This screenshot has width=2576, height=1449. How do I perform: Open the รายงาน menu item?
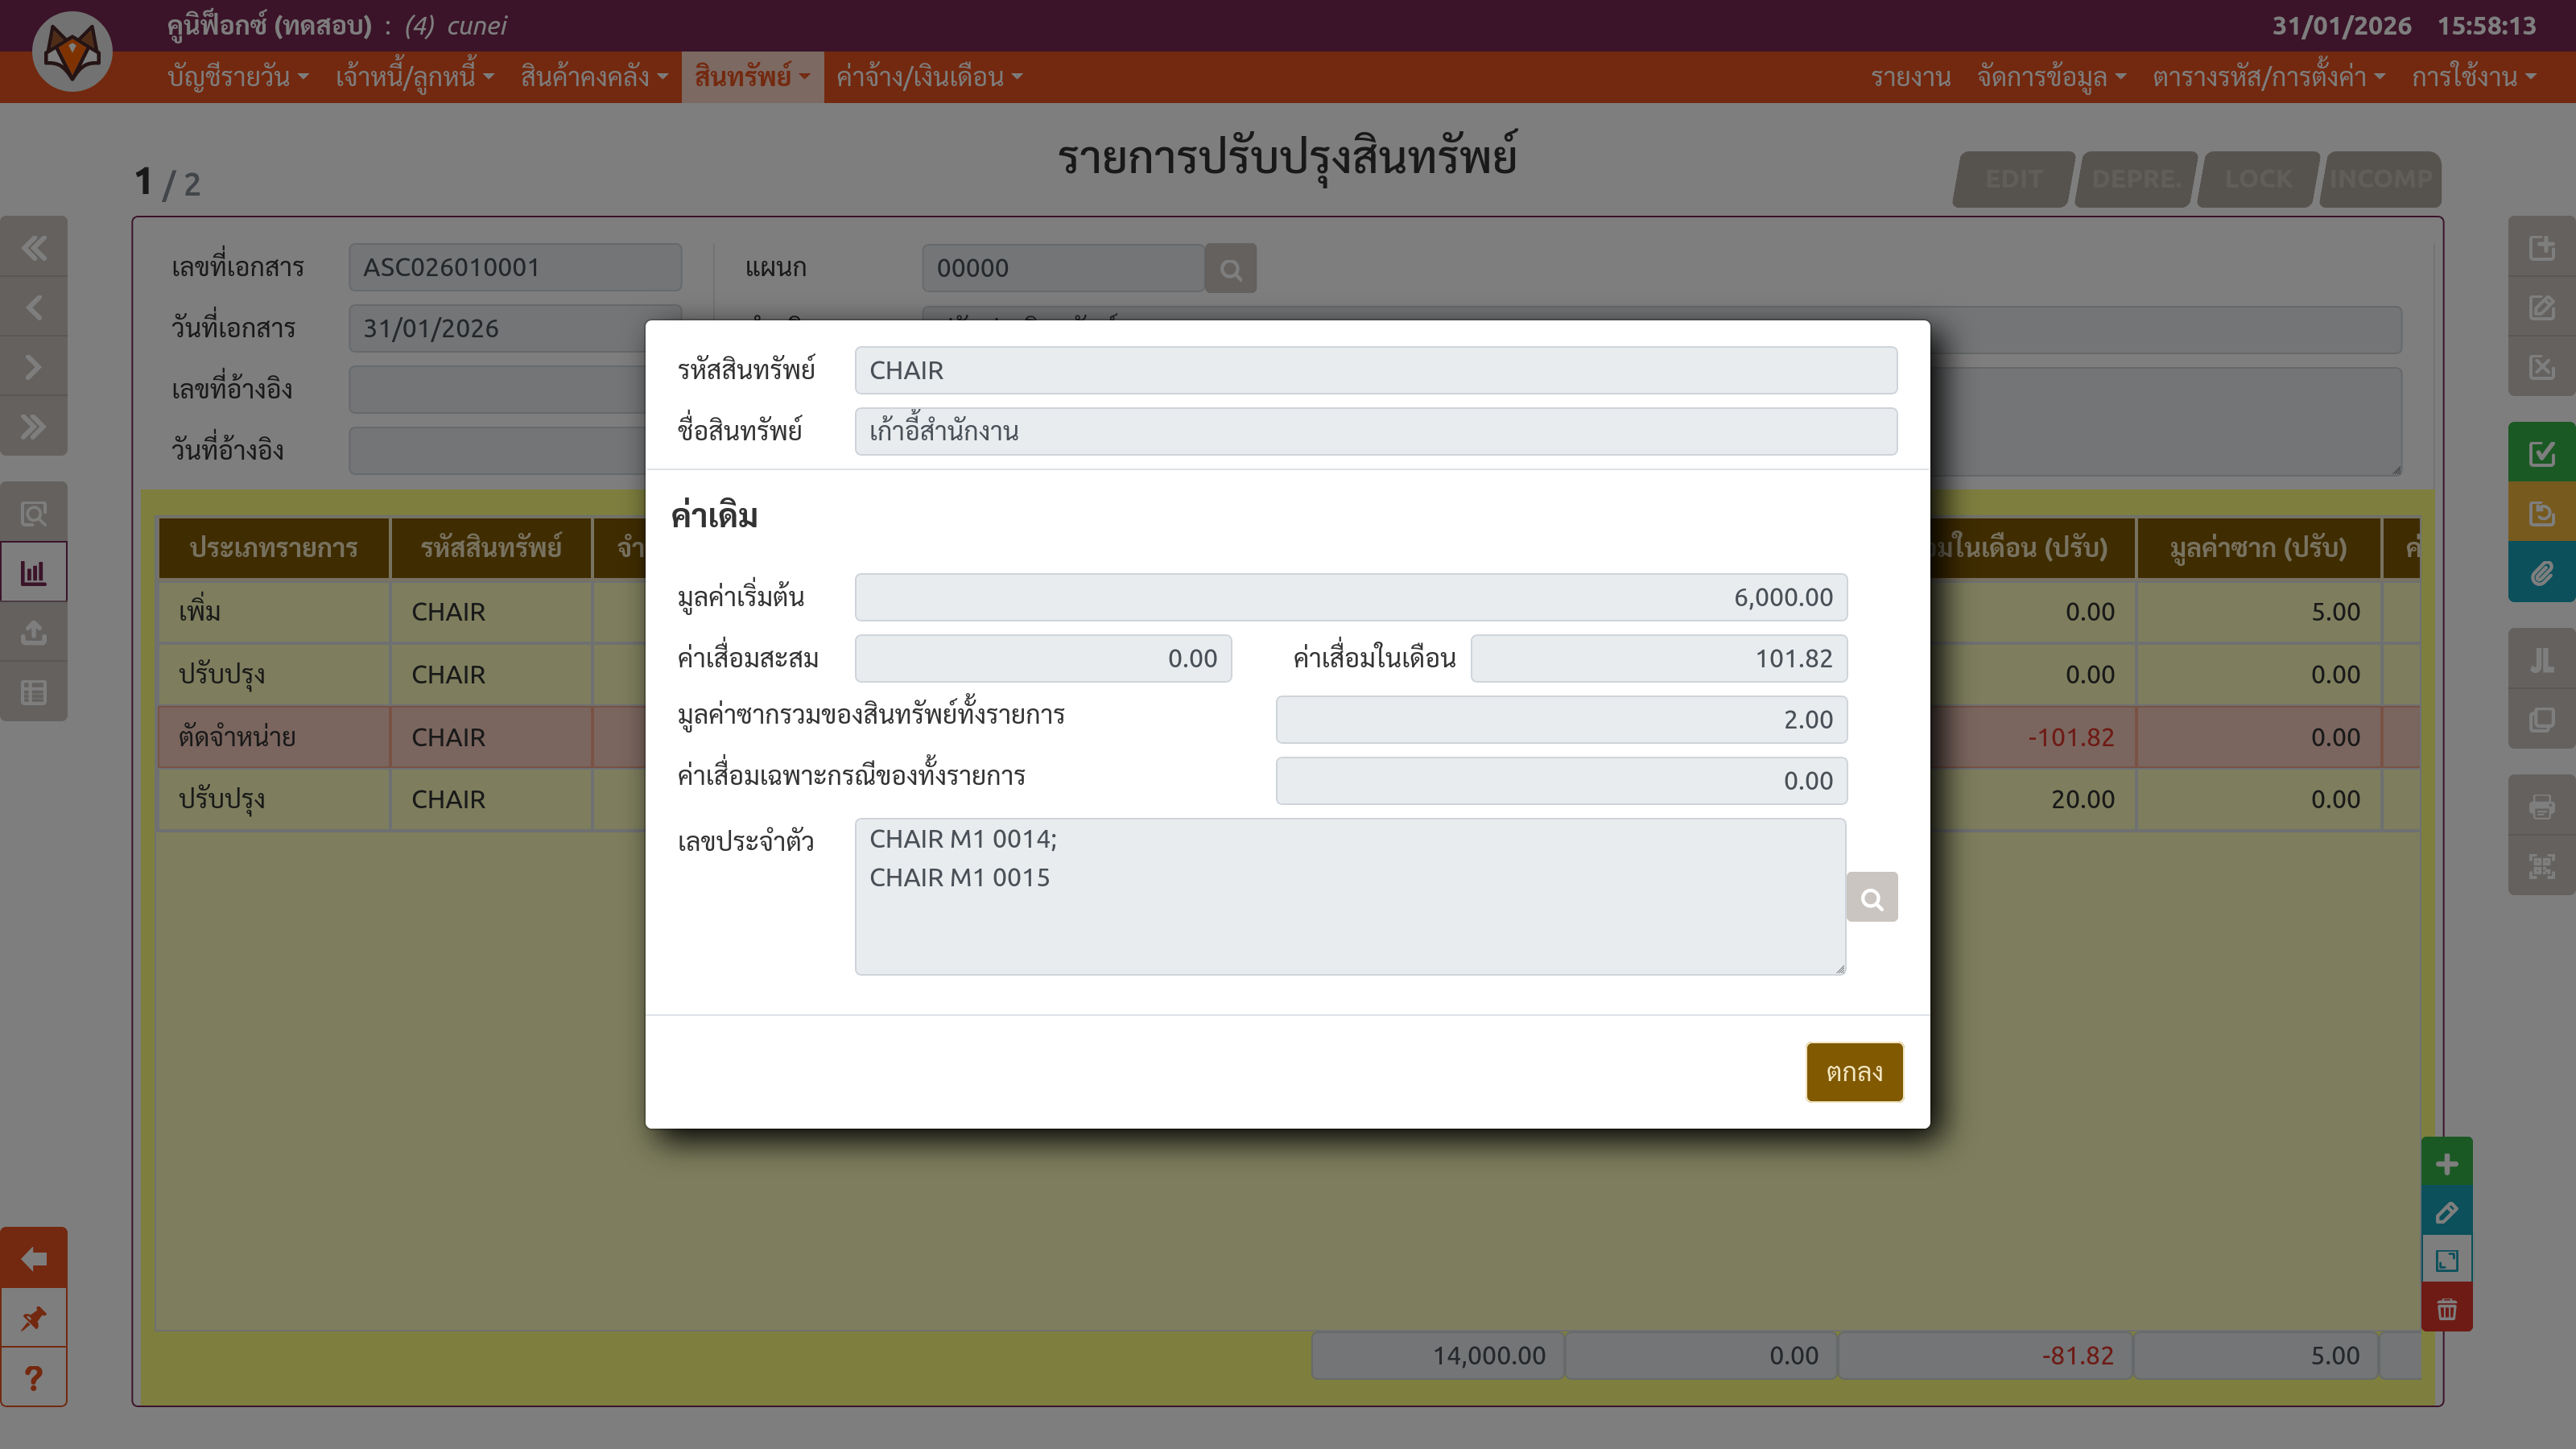click(x=1910, y=77)
